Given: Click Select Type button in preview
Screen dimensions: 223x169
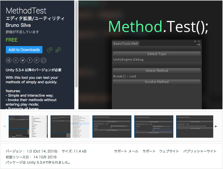Looking at the screenshot, I should tap(157, 54).
